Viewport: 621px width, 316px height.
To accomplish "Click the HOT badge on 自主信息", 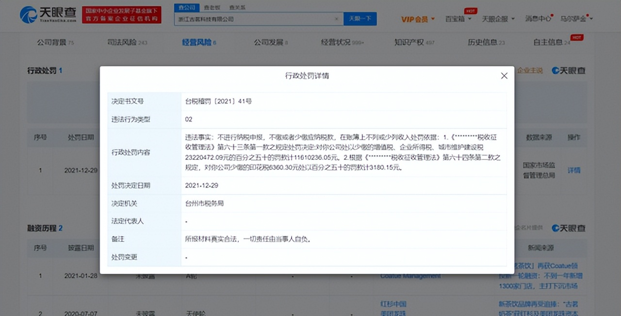I will (x=578, y=36).
